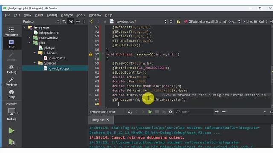This screenshot has width=273, height=153.
Task: Click the clear output icon in Application Output
Action: (x=130, y=112)
